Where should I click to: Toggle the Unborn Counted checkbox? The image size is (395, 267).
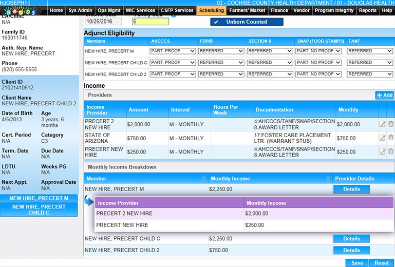coord(216,22)
